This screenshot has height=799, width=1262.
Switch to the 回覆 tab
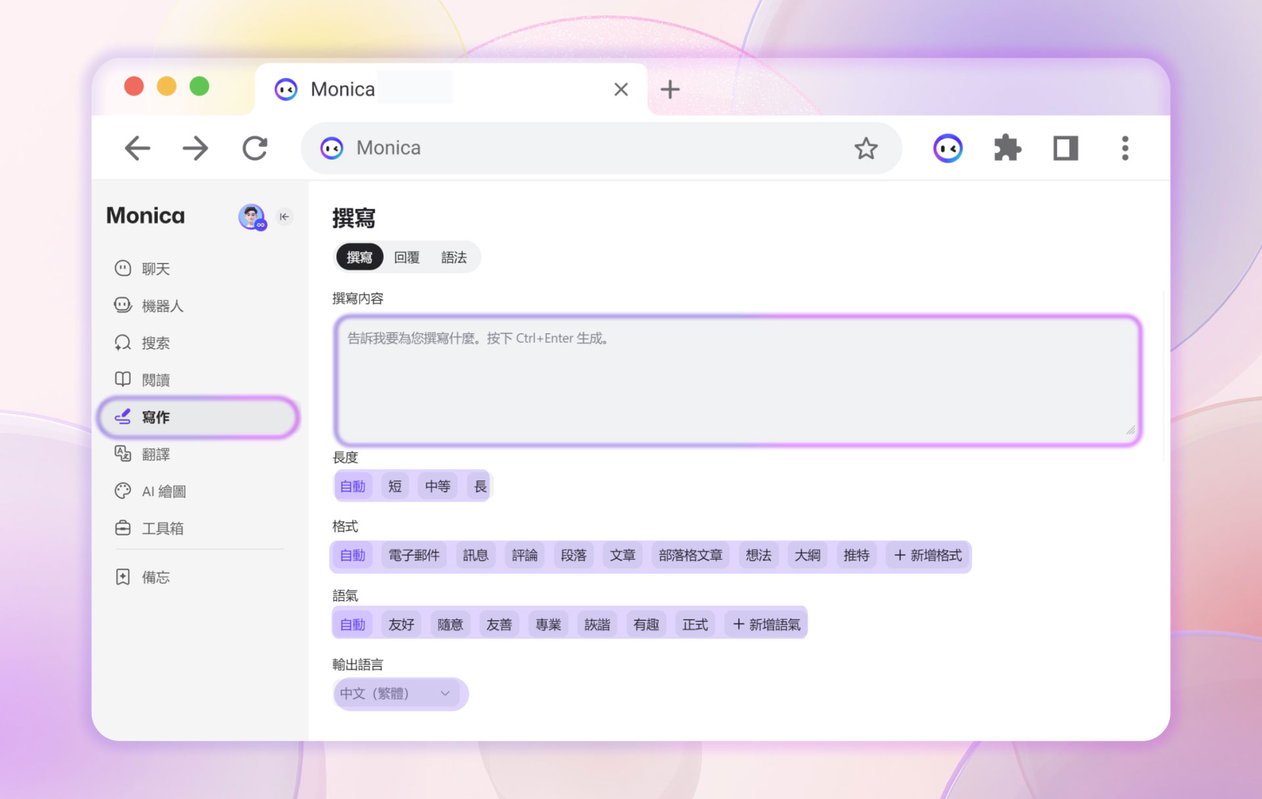tap(406, 257)
